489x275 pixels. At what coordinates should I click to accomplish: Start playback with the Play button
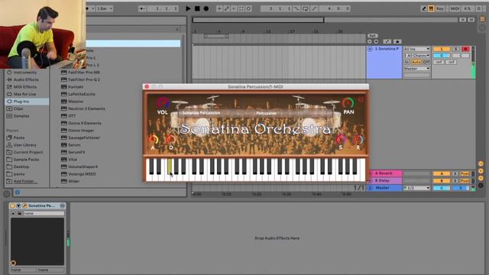tap(188, 8)
